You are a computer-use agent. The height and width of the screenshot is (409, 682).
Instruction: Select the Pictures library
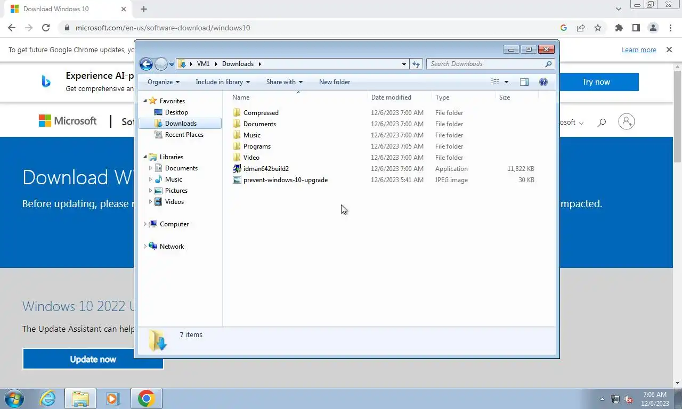(x=176, y=191)
